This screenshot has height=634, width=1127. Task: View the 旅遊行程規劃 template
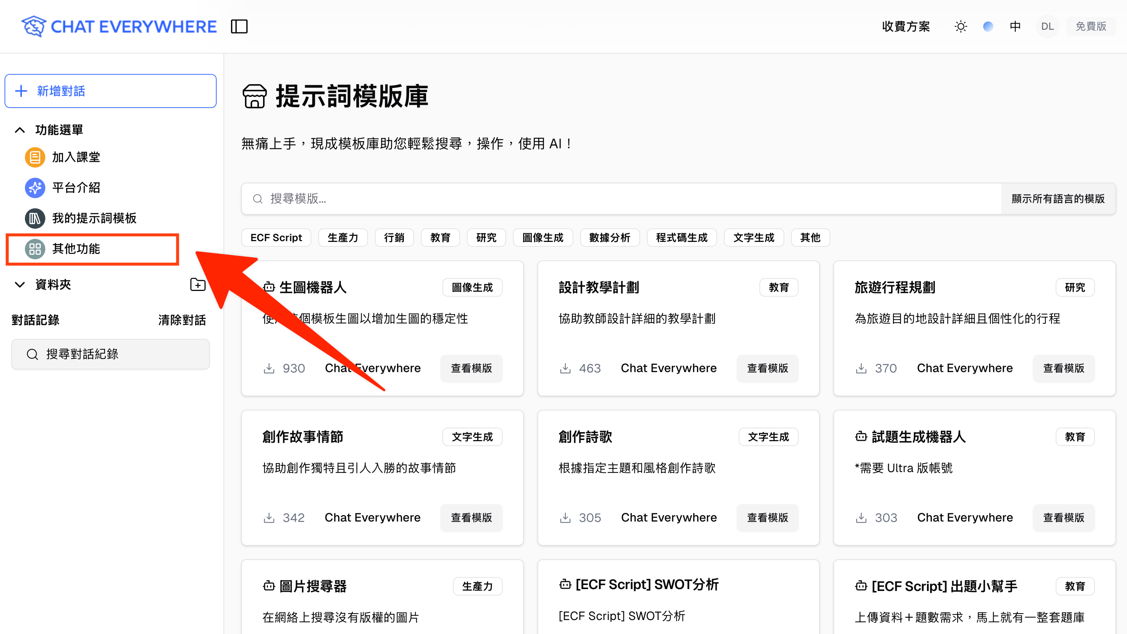tap(1064, 368)
